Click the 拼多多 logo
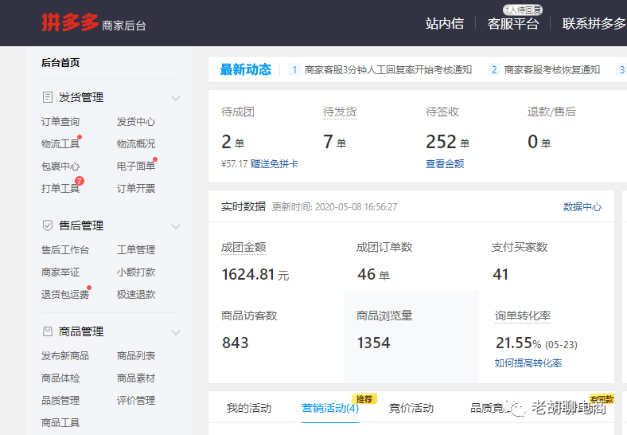Screen dimensions: 627x435 click(70, 22)
